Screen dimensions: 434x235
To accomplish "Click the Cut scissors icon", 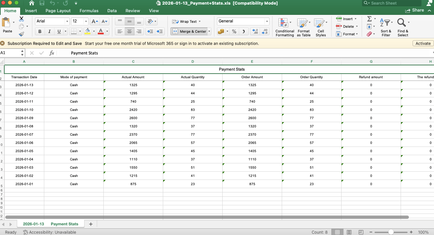I will [21, 19].
